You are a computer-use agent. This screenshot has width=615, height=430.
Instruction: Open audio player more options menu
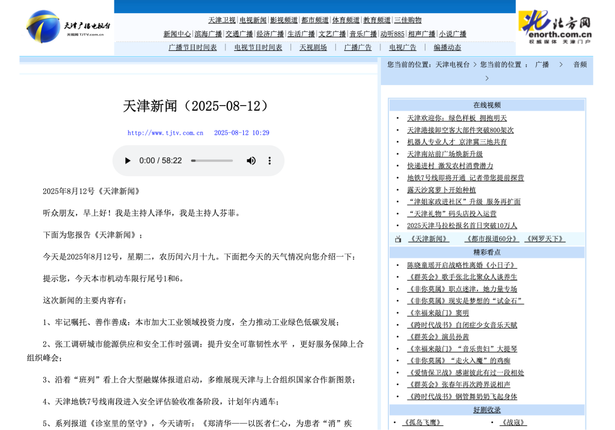point(269,161)
